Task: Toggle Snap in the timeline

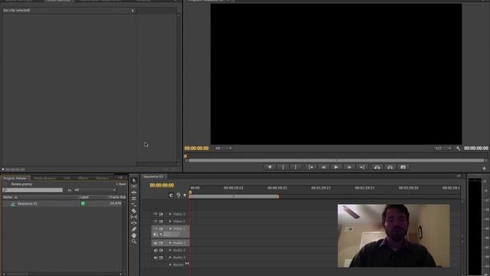Action: (x=171, y=195)
